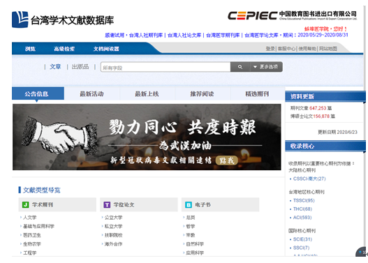This screenshot has height=263, width=368.
Task: Click the 客服中心 link
Action: click(x=286, y=49)
